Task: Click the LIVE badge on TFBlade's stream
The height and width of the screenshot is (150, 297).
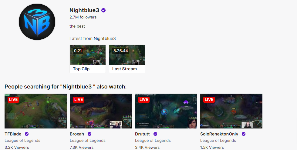Action: [13, 99]
